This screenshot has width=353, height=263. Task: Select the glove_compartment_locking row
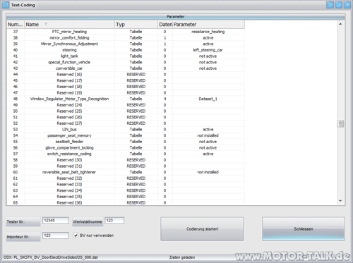126,148
